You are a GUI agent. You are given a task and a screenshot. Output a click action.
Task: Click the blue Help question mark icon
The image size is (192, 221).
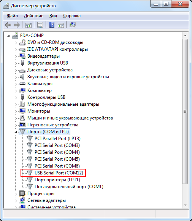point(52,25)
